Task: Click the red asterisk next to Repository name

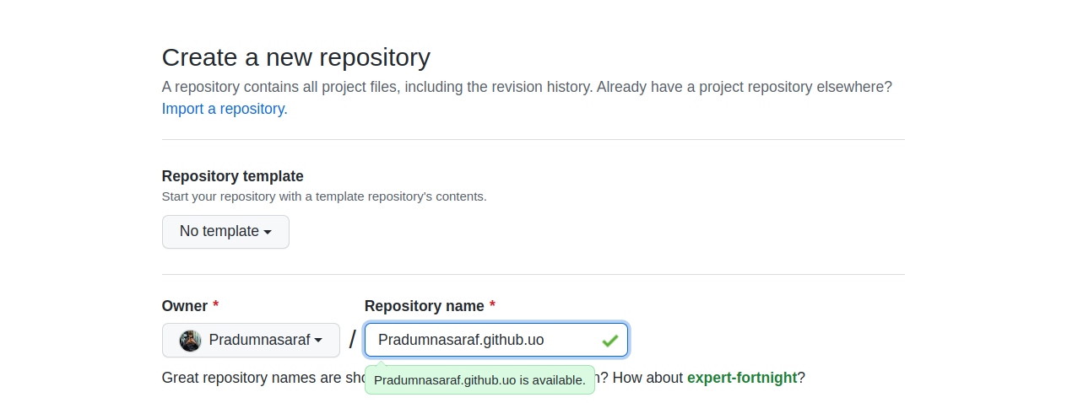Action: coord(492,305)
